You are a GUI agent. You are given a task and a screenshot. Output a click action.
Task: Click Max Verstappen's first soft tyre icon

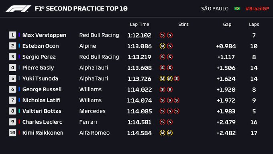(x=163, y=35)
